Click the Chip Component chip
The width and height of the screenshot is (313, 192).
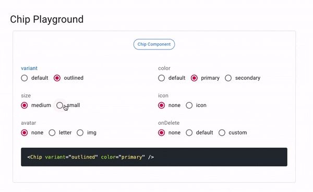coord(154,44)
